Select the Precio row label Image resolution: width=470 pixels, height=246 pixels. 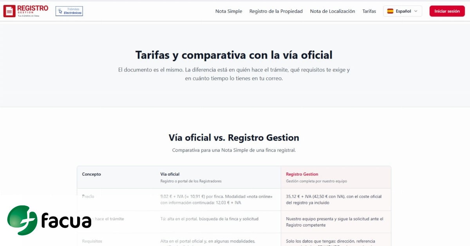point(88,196)
